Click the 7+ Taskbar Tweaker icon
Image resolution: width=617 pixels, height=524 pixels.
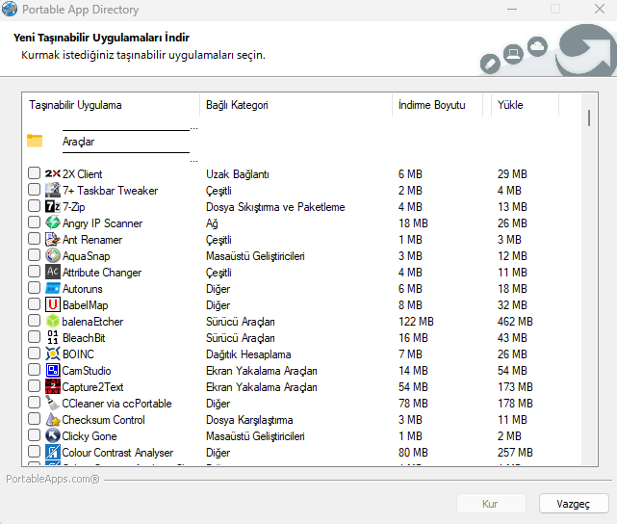pyautogui.click(x=52, y=190)
